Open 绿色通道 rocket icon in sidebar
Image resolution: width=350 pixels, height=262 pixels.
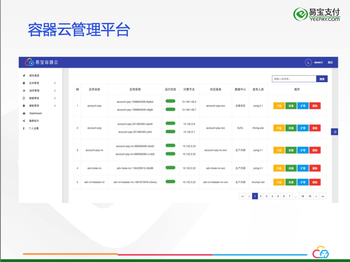24,76
